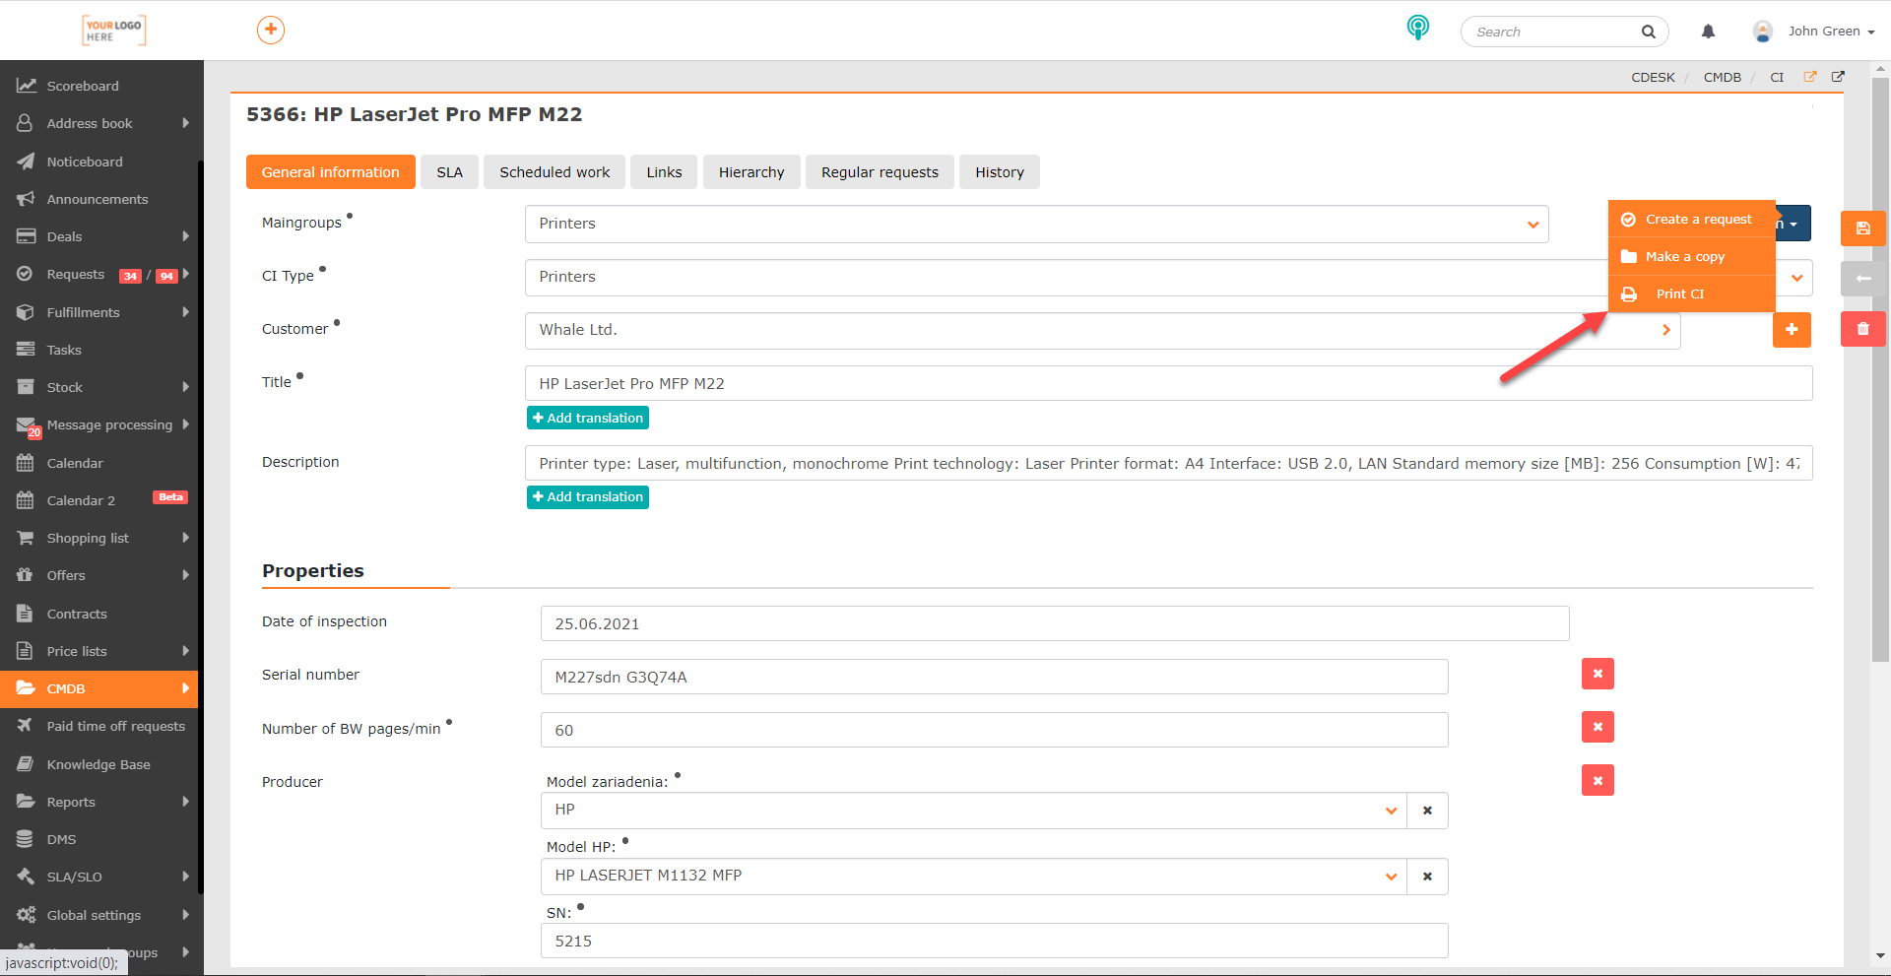
Task: Remove the Producer property
Action: (x=1598, y=780)
